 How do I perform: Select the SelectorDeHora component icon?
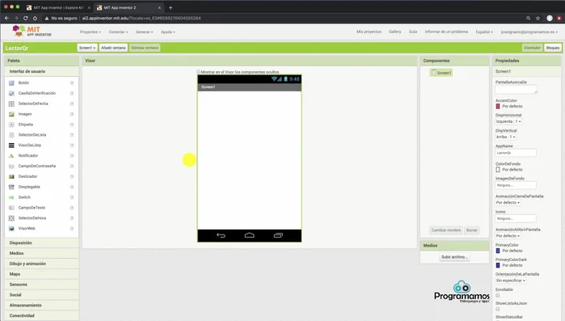tap(11, 218)
